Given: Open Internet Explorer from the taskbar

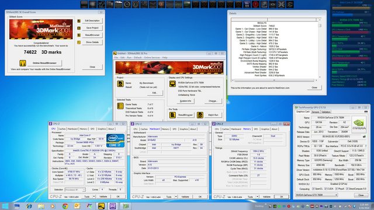Looking at the screenshot, I should point(29,206).
